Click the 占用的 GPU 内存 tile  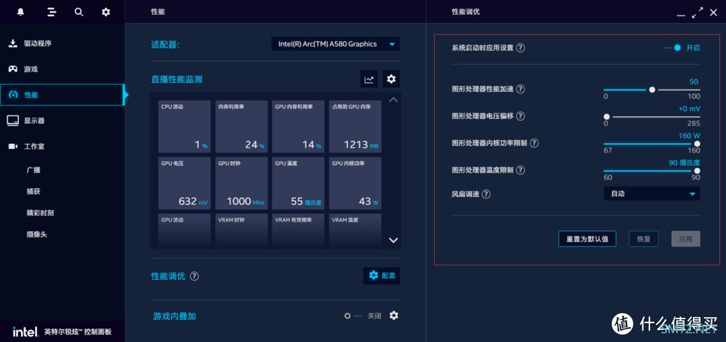coord(355,126)
